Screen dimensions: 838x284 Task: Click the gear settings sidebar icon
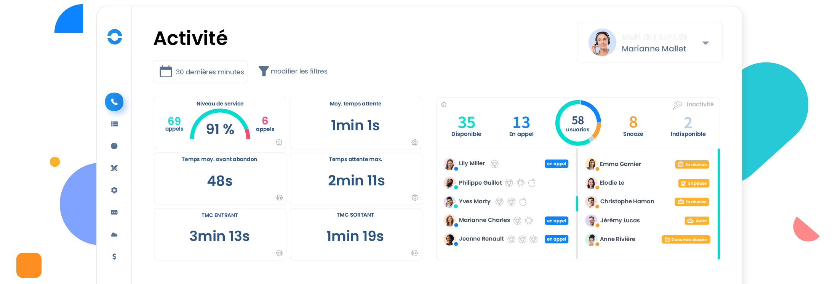[114, 190]
